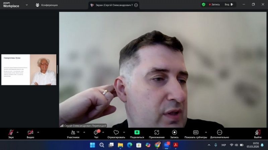Image resolution: width=268 pixels, height=150 pixels.
Task: Turn on the video camera
Action: 30,132
